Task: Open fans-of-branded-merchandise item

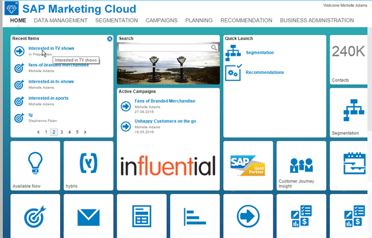Action: [x=59, y=65]
